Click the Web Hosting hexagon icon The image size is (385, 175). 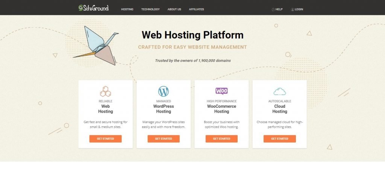coord(106,91)
